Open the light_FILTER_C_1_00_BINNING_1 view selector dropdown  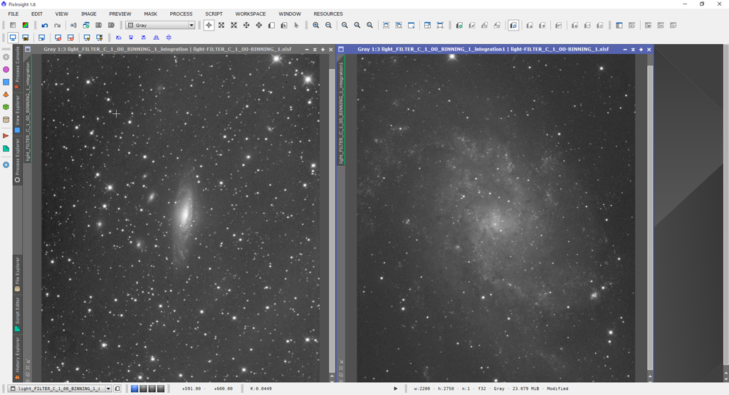pyautogui.click(x=108, y=389)
